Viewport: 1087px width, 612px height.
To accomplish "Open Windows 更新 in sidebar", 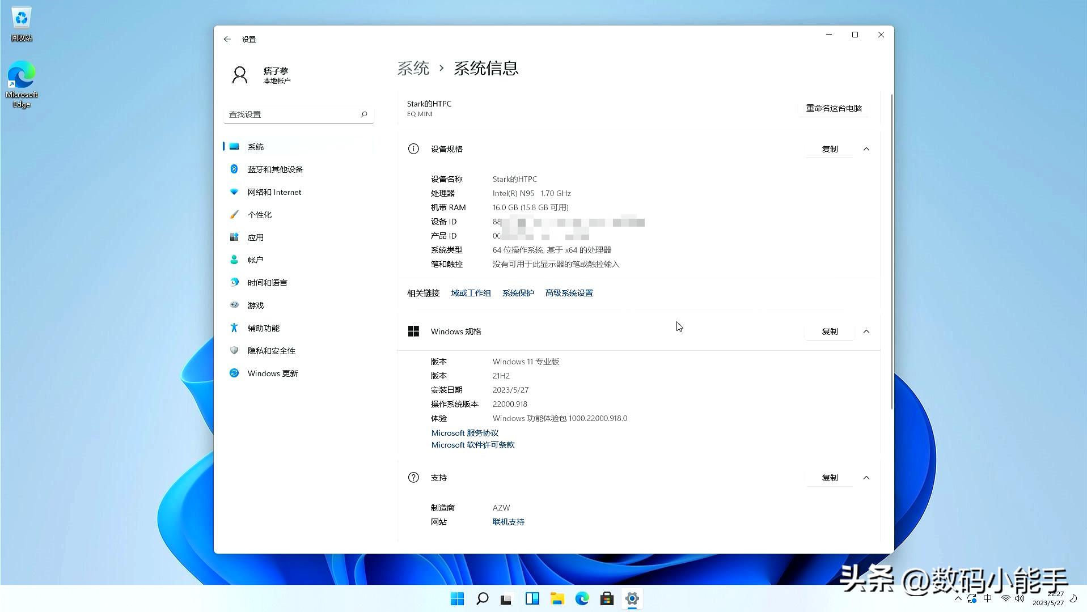I will (x=272, y=373).
